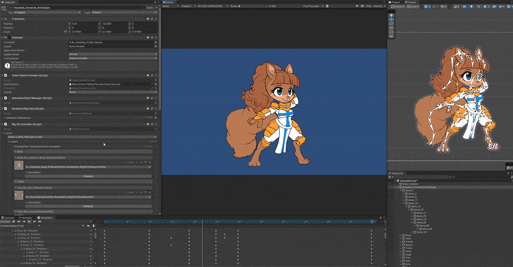Go to previous keyframe
513x267 pixels.
tap(24, 221)
